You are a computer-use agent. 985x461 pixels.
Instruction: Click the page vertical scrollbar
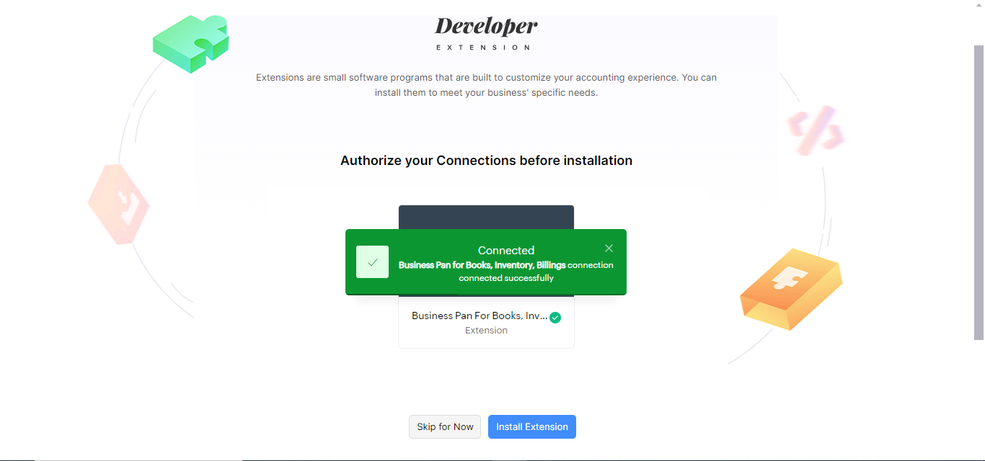[979, 192]
